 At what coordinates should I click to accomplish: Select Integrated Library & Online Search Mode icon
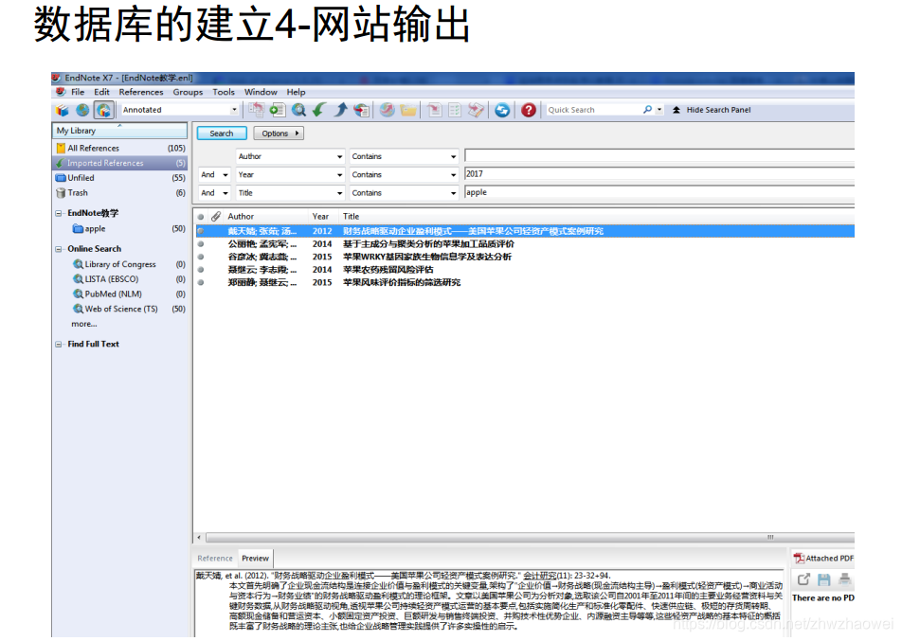click(x=103, y=110)
